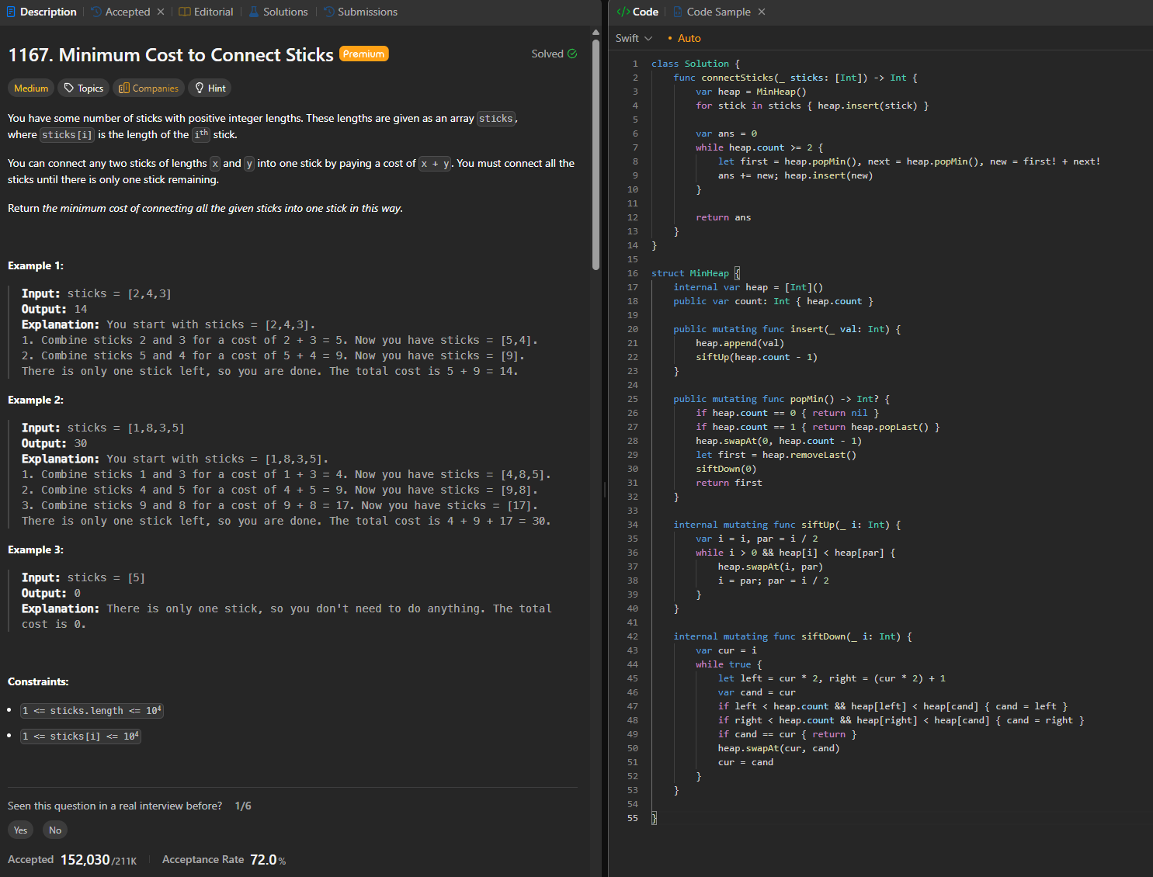Click the description scrollbar thumb

[596, 154]
